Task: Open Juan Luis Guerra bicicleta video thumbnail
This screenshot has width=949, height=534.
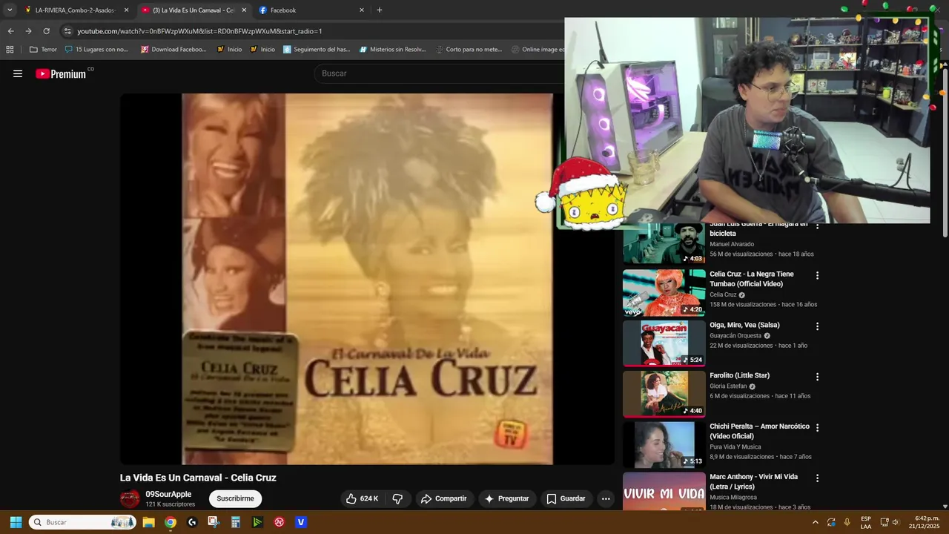Action: point(664,243)
